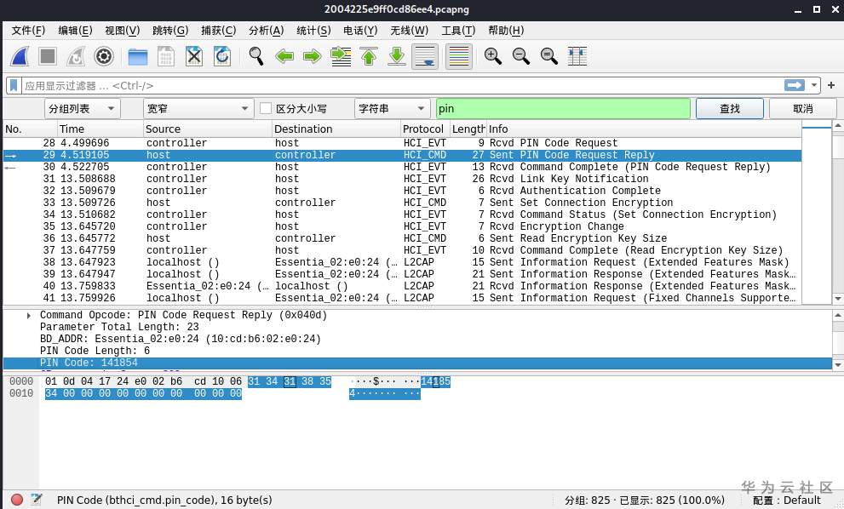This screenshot has height=509, width=844.
Task: Open the 帮助(H) menu
Action: click(506, 31)
